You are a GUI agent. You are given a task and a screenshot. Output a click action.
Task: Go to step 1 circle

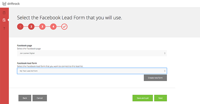(x=20, y=27)
